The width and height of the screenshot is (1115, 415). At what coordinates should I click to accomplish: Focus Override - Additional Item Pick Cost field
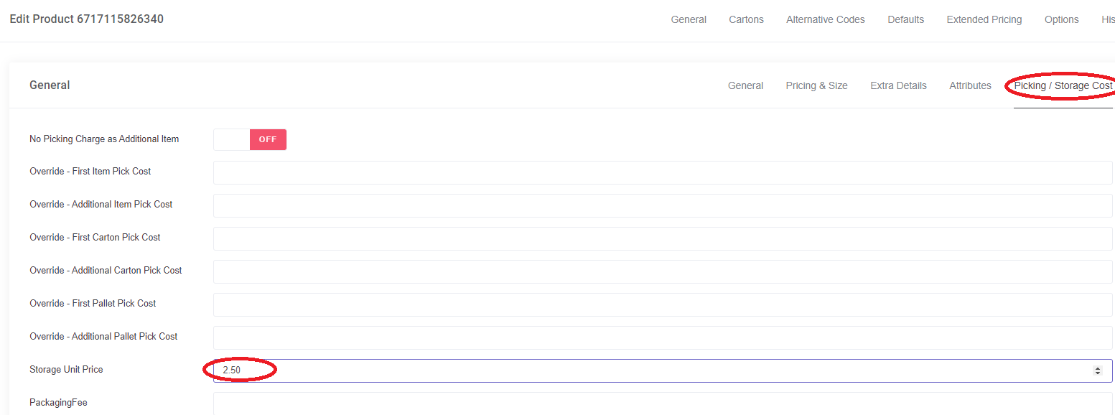coord(663,205)
